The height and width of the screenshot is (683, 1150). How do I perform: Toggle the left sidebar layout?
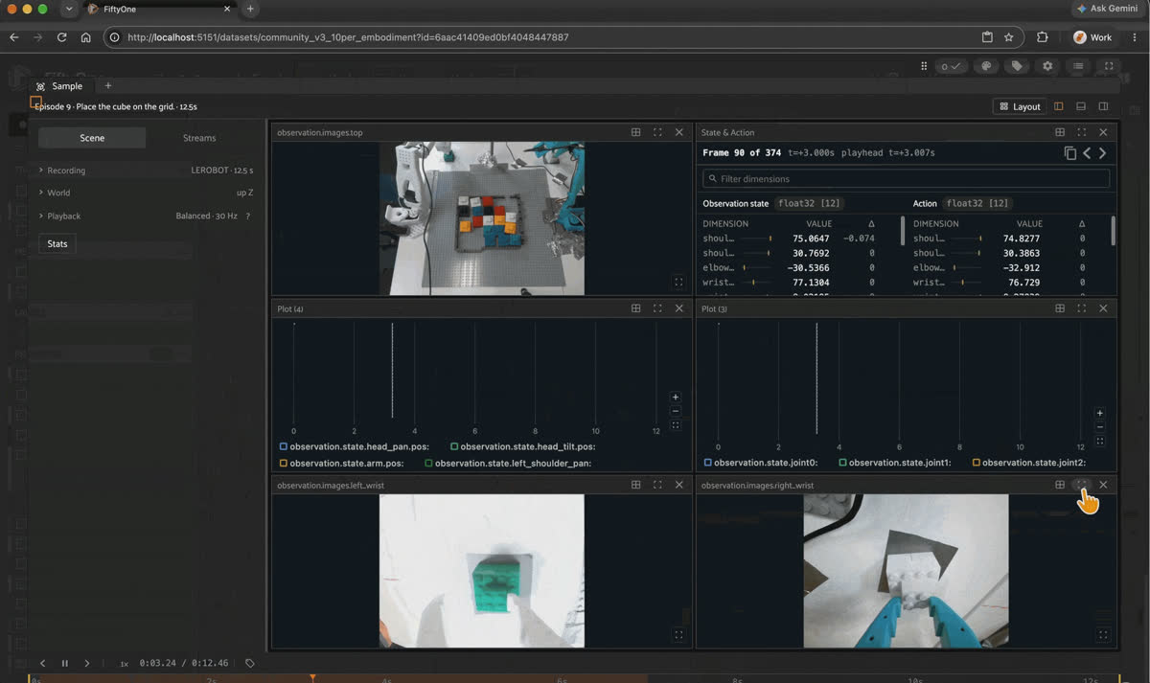tap(1059, 106)
